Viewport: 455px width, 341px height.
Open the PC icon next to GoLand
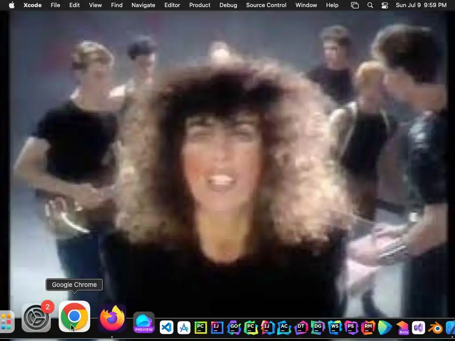point(251,328)
